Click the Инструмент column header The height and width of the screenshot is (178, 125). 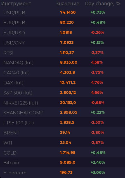click(16, 4)
